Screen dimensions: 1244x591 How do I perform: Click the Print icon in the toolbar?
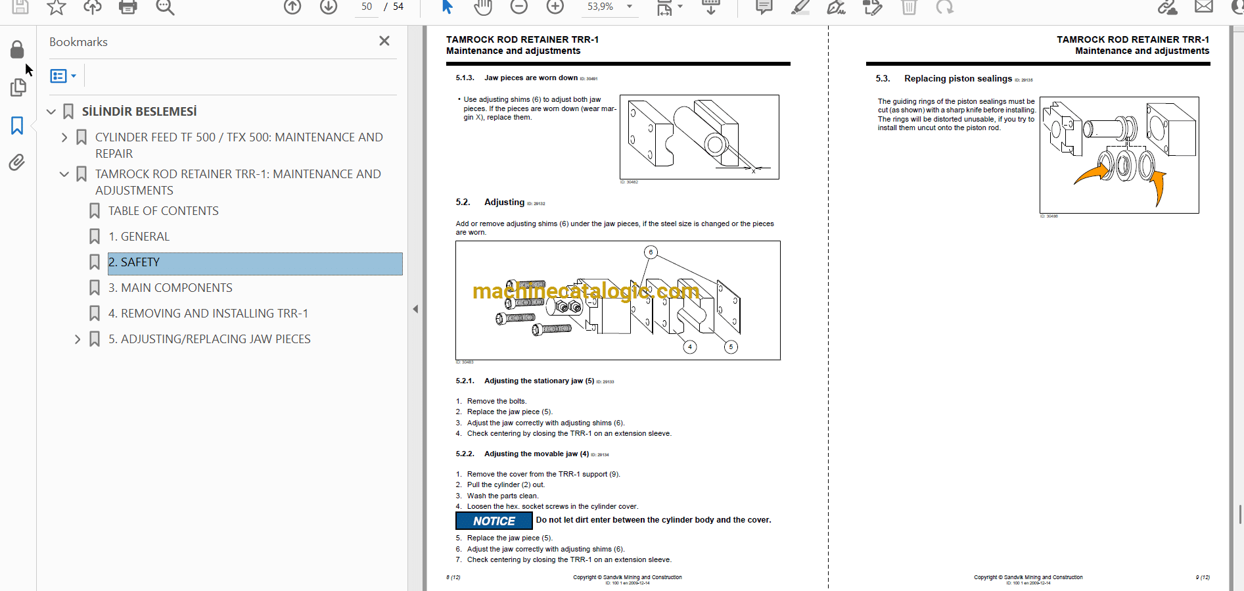tap(127, 7)
